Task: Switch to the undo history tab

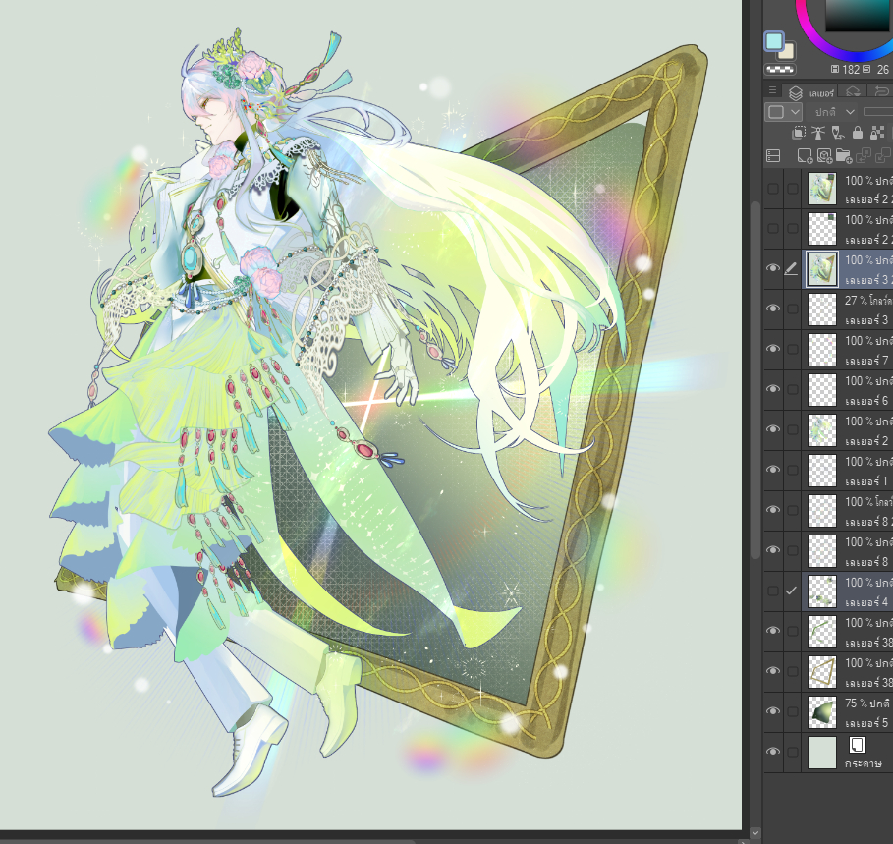Action: click(881, 91)
